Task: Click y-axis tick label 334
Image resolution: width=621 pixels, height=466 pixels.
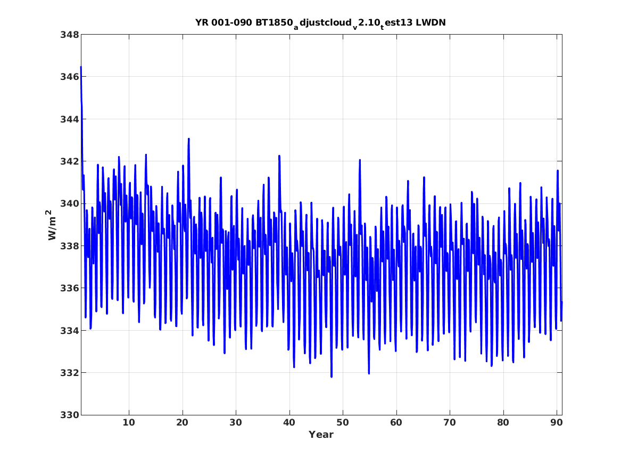Action: point(70,331)
